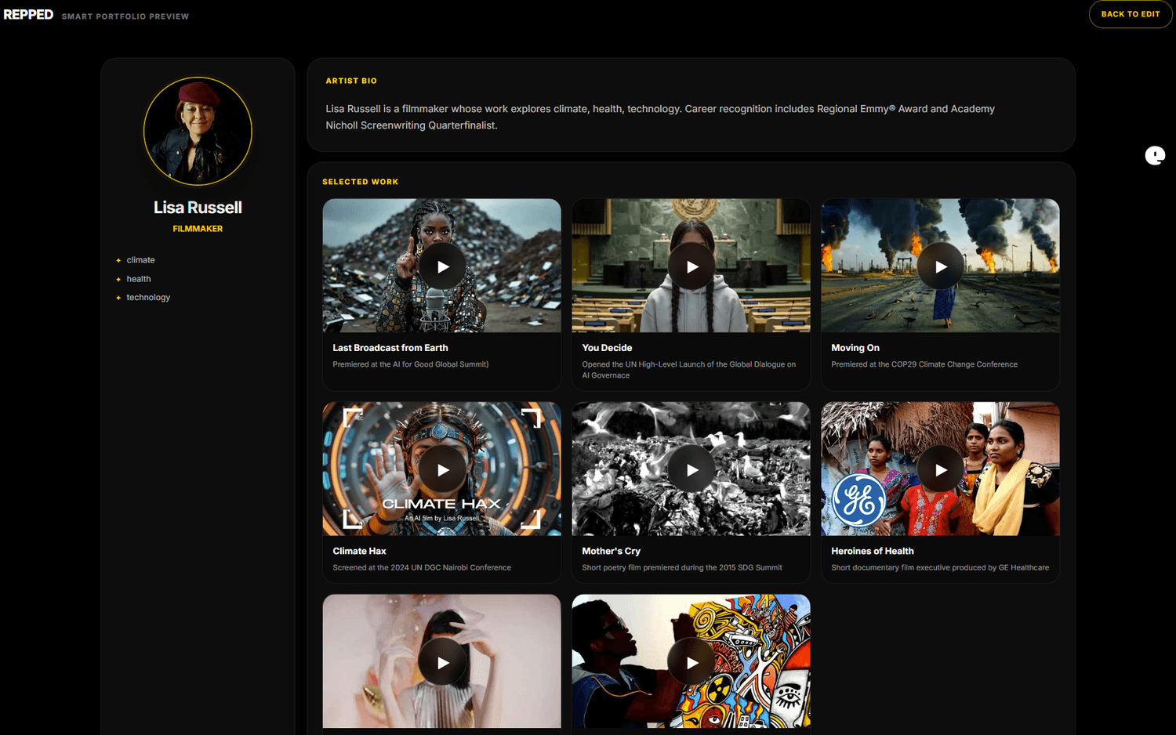Click the GE Healthcare description text
The width and height of the screenshot is (1176, 735).
[940, 568]
